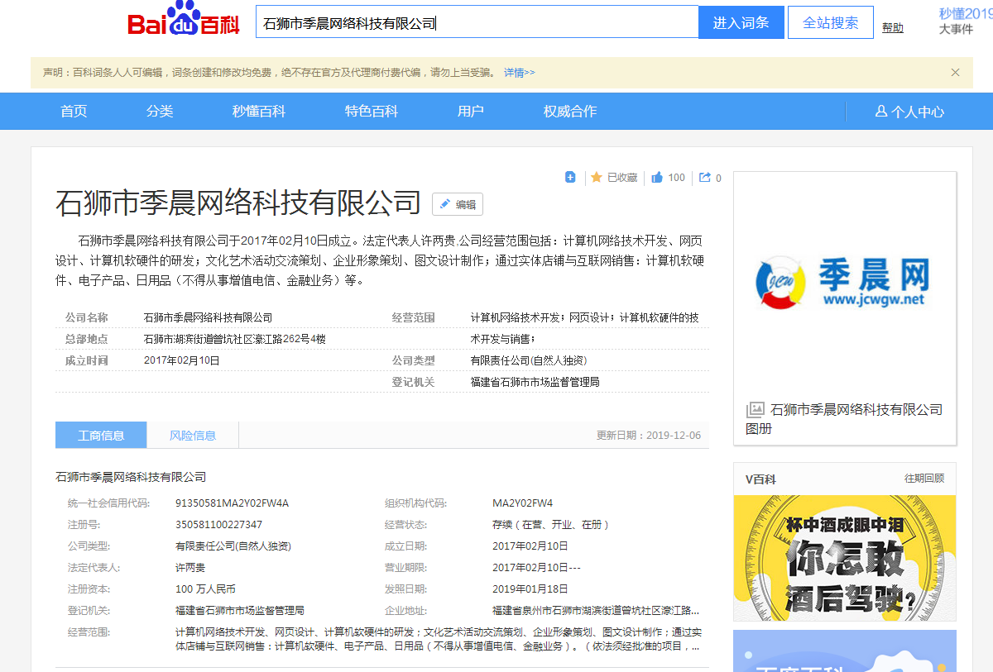Open the 详情>> link in notice
Screen dimensions: 993x672
[x=520, y=73]
